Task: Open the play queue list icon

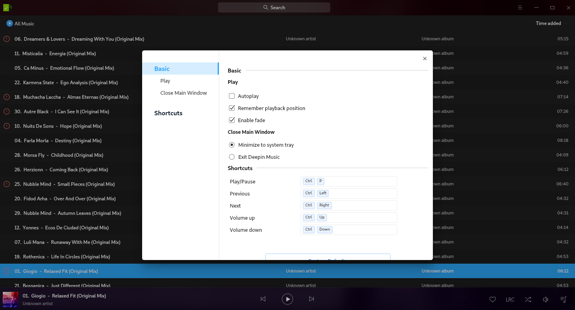Action: coord(563,300)
